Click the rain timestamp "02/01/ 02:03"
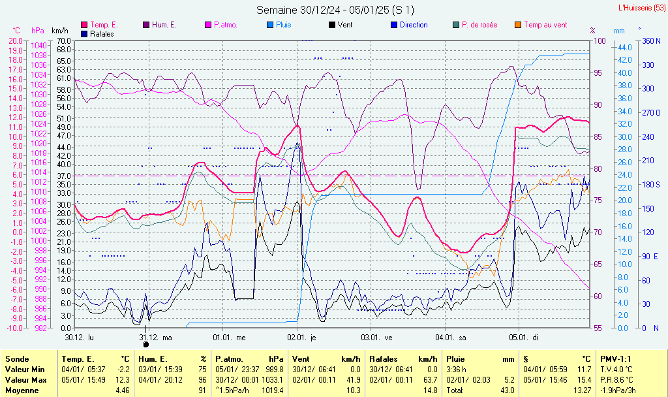Viewport: 668px width, 397px height. (x=468, y=379)
